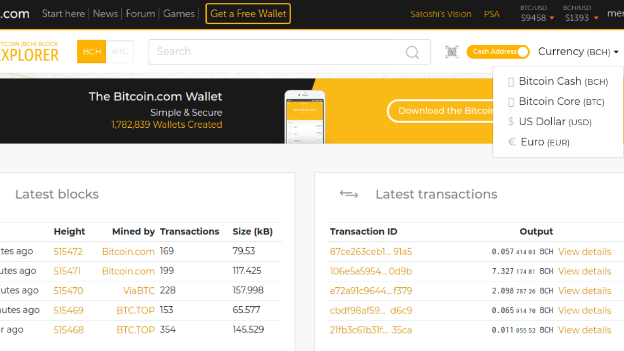Open the Forum menu item

click(x=140, y=14)
